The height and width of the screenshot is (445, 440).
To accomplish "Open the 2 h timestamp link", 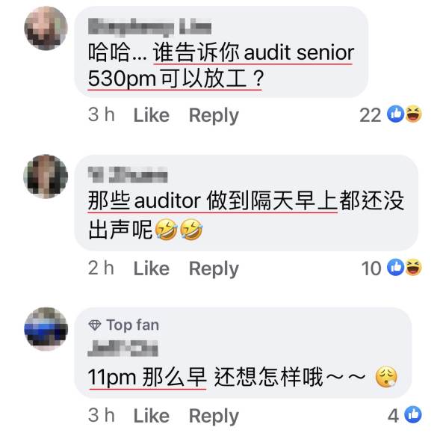I will coord(101,268).
